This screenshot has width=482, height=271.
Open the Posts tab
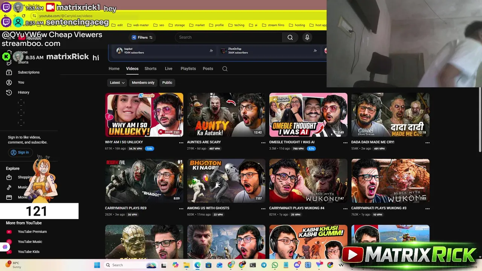click(208, 69)
